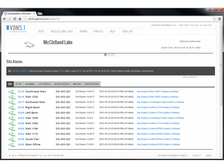
Task: Open the Chrome menu hamburger icon
Action: coord(220,19)
